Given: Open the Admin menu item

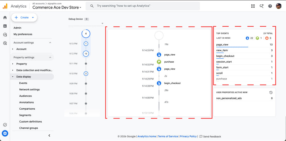Looking at the screenshot, I should tap(17, 28).
